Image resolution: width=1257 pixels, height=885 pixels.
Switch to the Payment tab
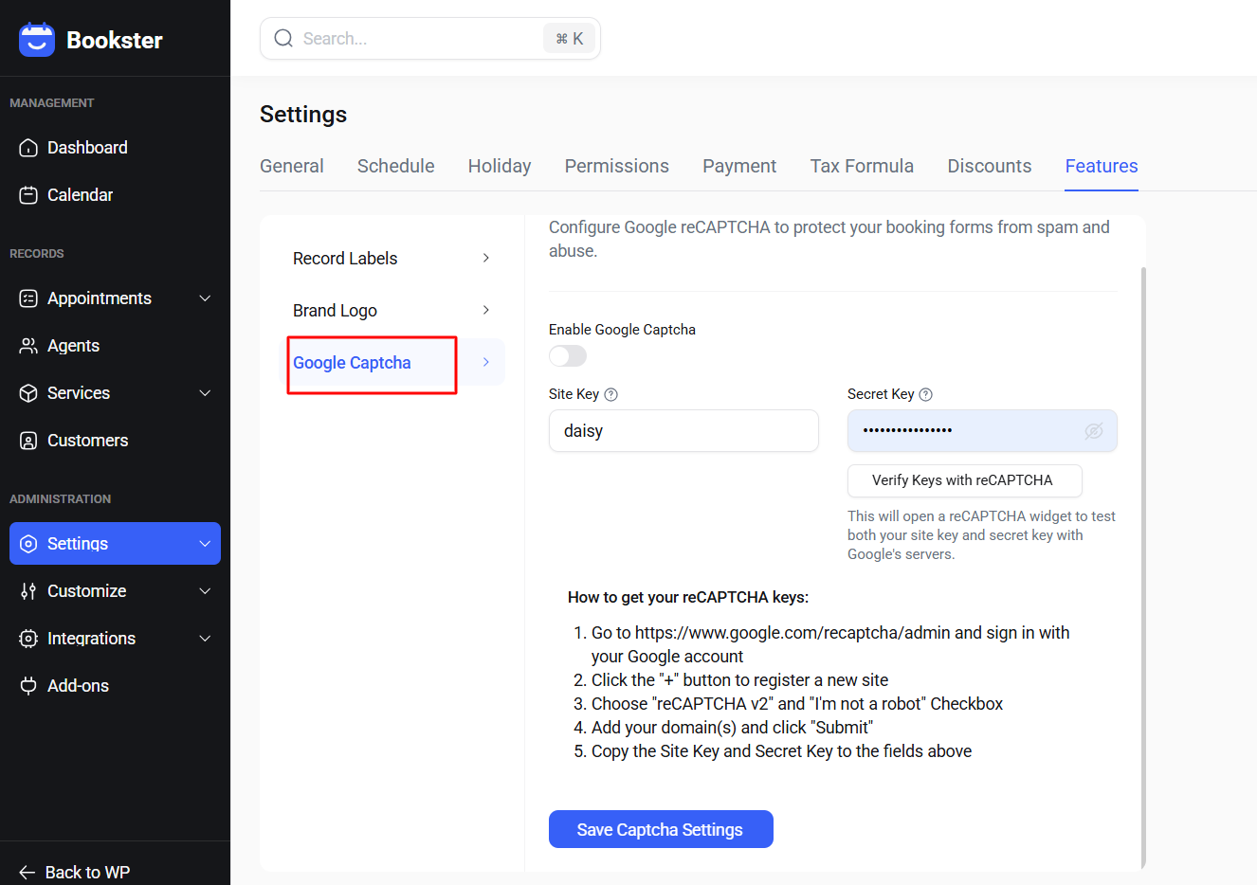tap(738, 166)
